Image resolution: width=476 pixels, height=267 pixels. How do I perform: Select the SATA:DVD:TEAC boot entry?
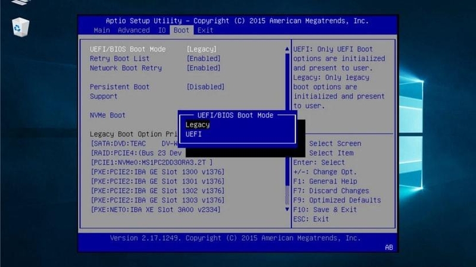point(134,143)
